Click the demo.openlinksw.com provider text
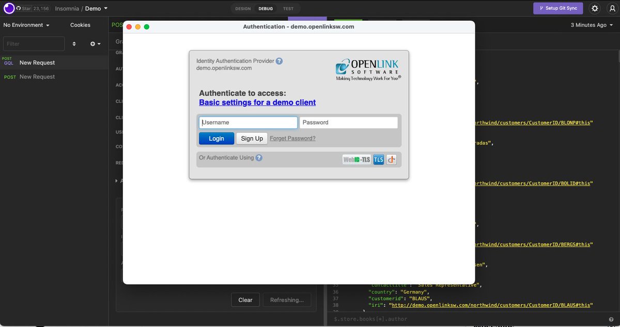This screenshot has width=620, height=327. tap(224, 68)
